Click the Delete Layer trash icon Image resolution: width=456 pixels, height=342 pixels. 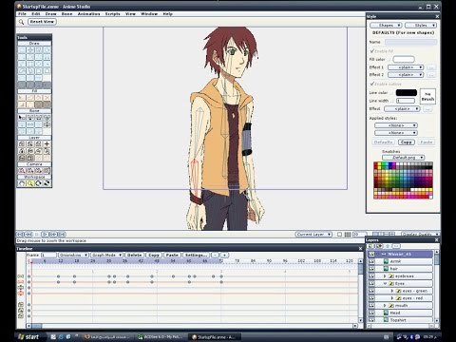pyautogui.click(x=388, y=246)
